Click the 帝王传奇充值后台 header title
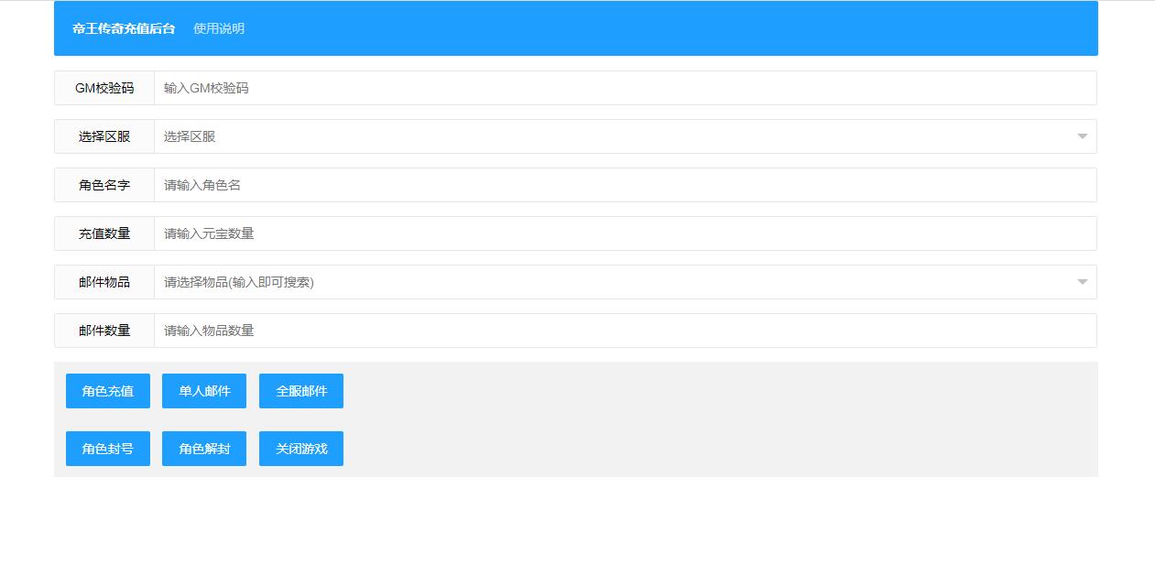The height and width of the screenshot is (575, 1155). point(124,28)
